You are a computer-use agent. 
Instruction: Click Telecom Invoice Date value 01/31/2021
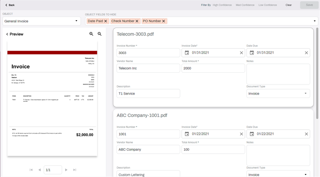pos(200,53)
